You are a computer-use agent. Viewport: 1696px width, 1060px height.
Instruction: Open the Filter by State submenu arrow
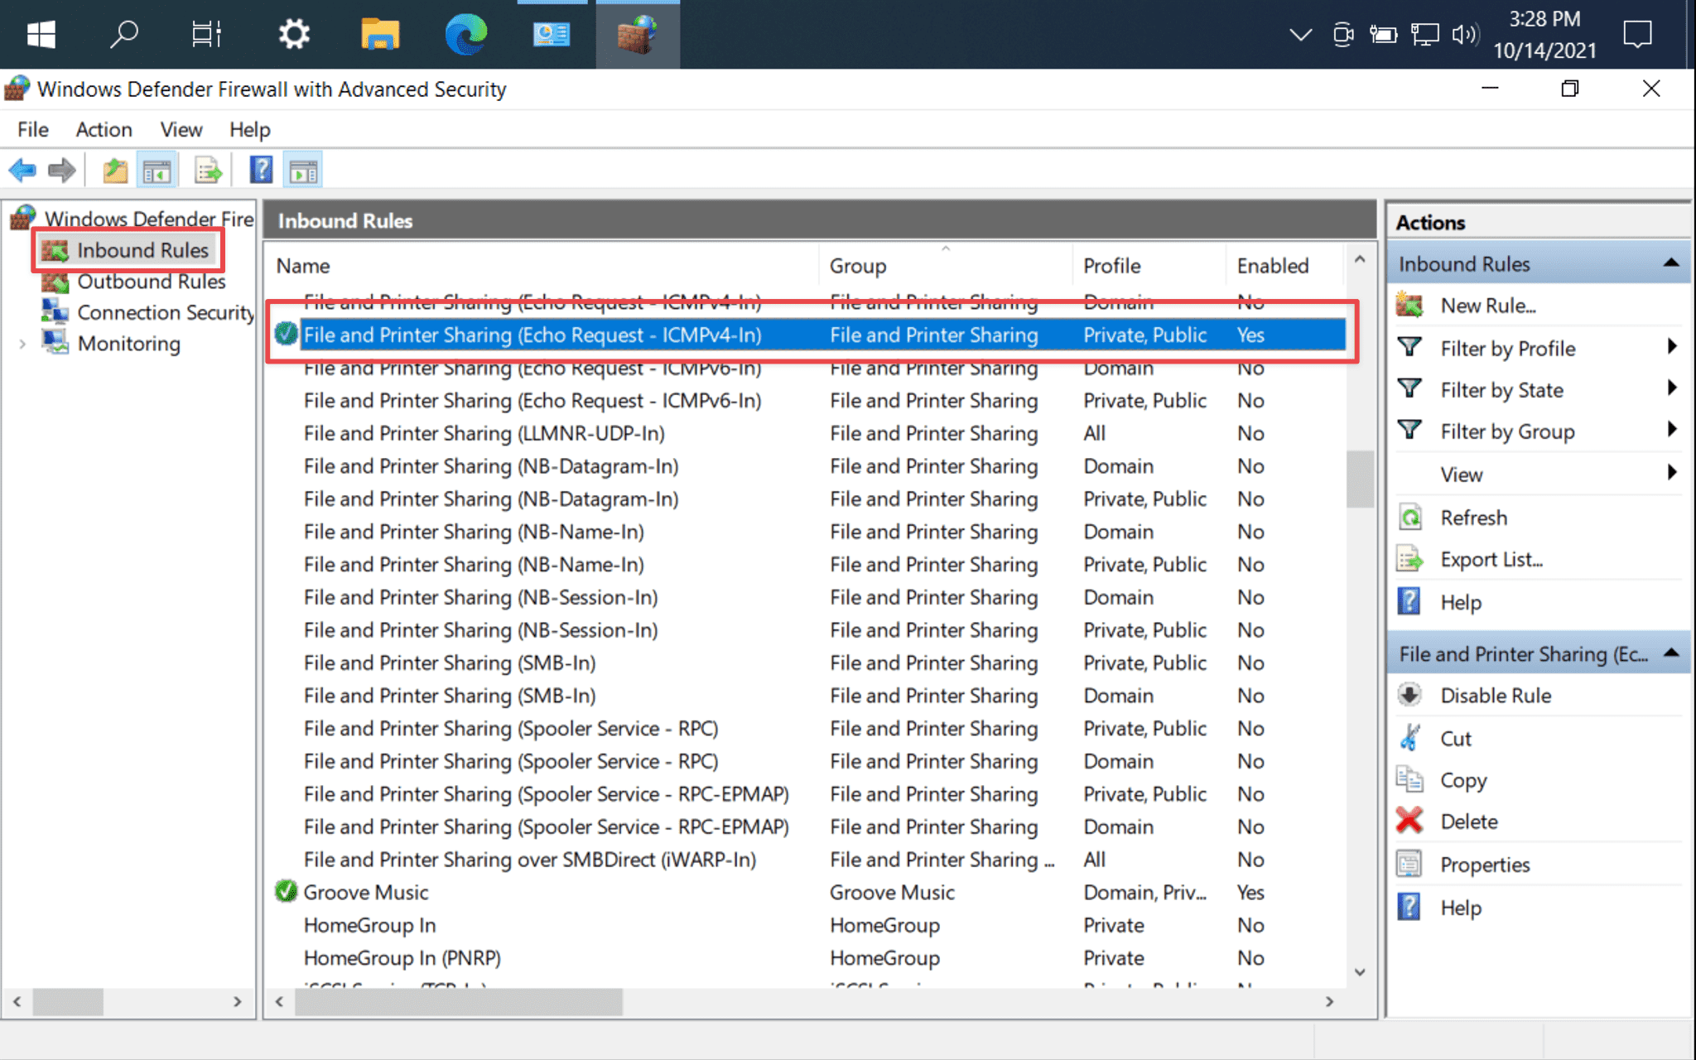(x=1672, y=388)
